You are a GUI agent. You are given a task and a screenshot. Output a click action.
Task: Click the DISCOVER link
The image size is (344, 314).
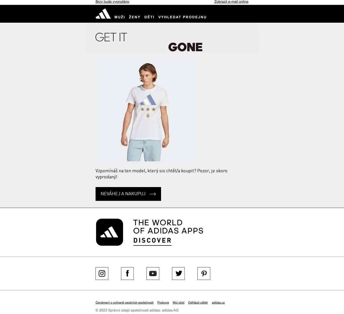point(152,241)
